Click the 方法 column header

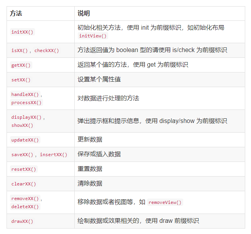(40, 13)
